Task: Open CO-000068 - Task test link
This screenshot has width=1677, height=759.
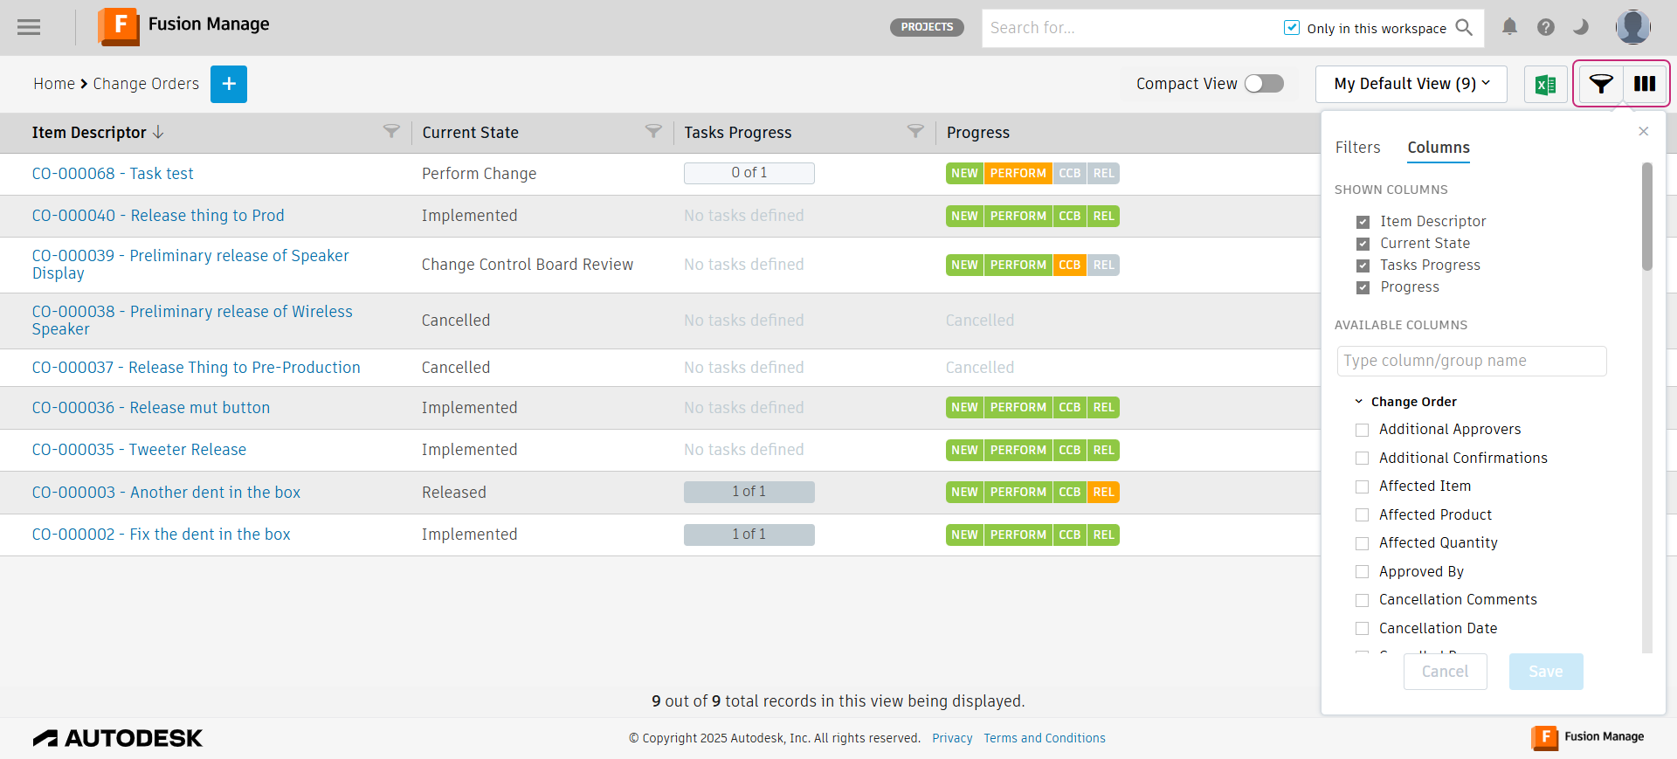Action: coord(113,174)
